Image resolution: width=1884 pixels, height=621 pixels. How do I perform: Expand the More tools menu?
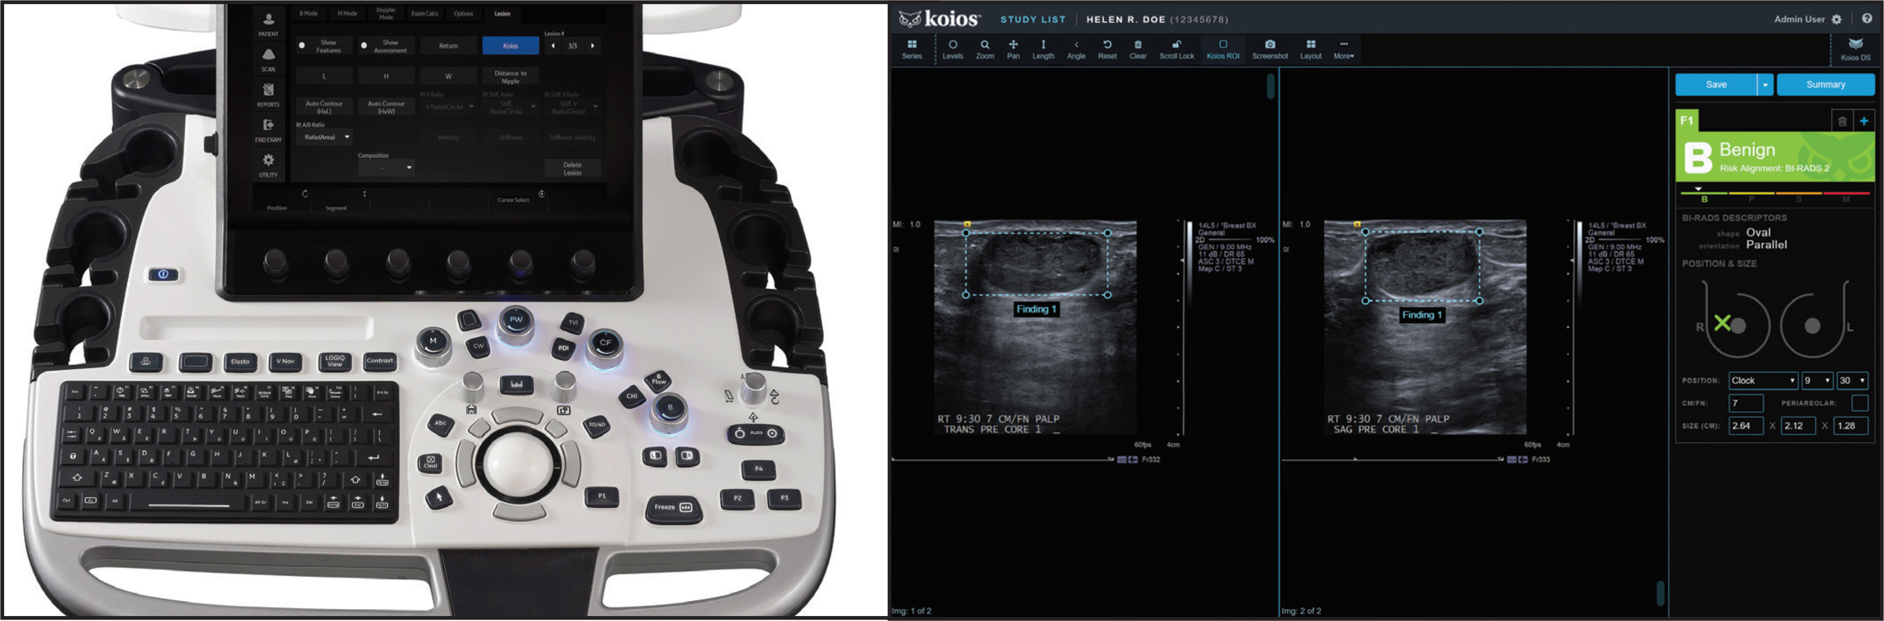pyautogui.click(x=1343, y=49)
